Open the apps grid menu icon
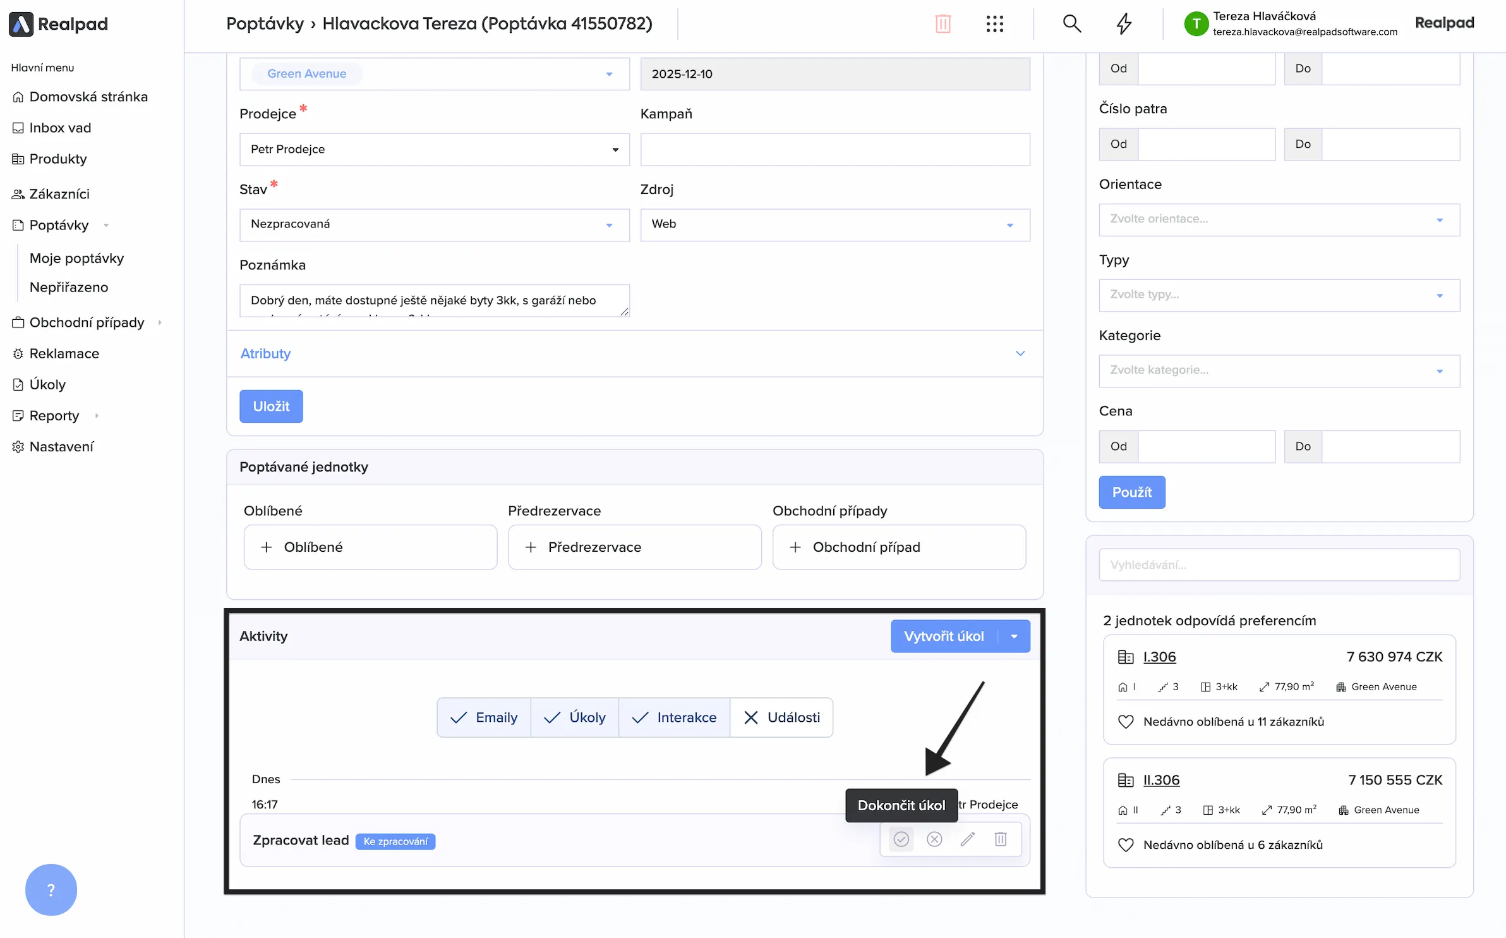 [x=994, y=24]
